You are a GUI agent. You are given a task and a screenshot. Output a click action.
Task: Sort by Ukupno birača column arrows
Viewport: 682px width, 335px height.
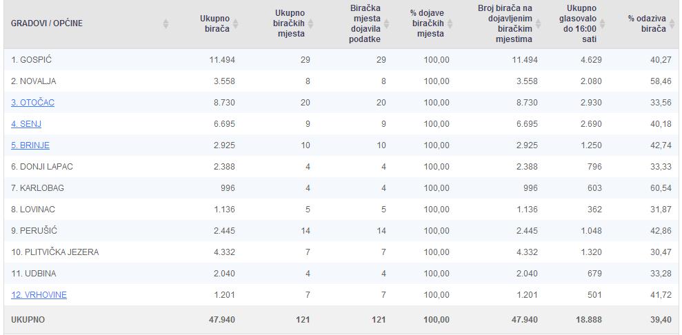[x=236, y=23]
